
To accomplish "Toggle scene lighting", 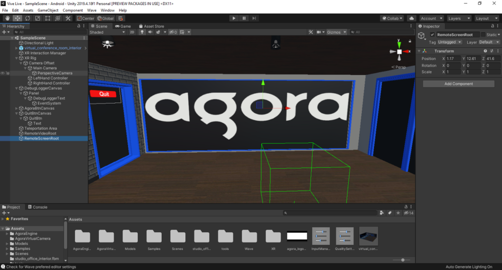I will coord(142,32).
